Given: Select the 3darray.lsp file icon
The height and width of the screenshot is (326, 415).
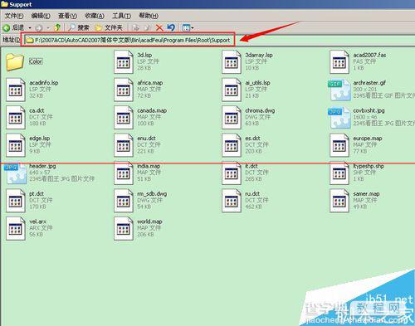Looking at the screenshot, I should pyautogui.click(x=232, y=62).
